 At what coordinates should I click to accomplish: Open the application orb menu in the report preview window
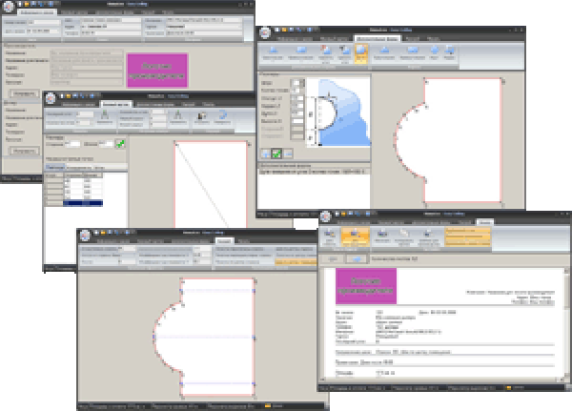[x=325, y=216]
